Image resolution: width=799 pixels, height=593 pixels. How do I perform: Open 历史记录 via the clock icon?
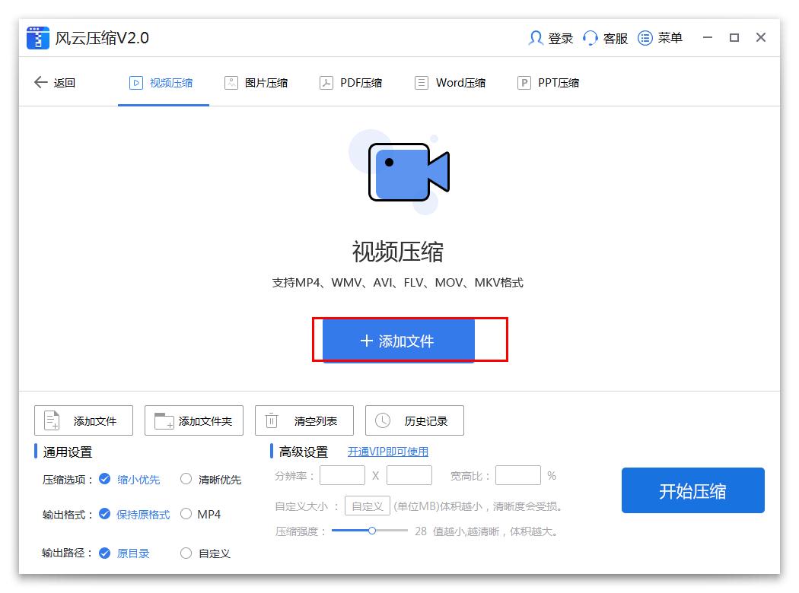pyautogui.click(x=382, y=420)
